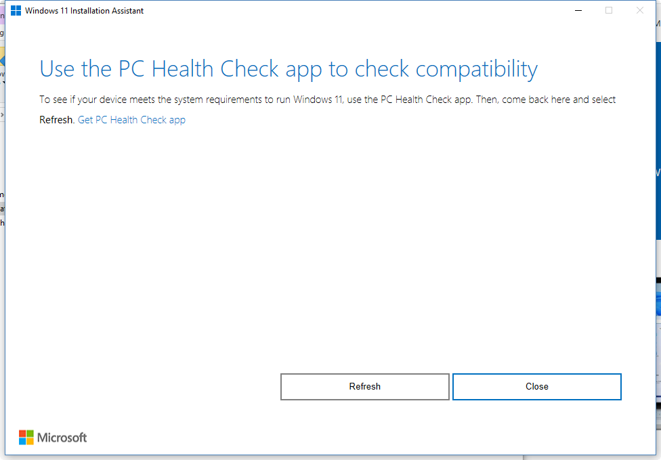Image resolution: width=661 pixels, height=460 pixels.
Task: Click the purple tab sliver at top-left edge
Action: [2, 16]
